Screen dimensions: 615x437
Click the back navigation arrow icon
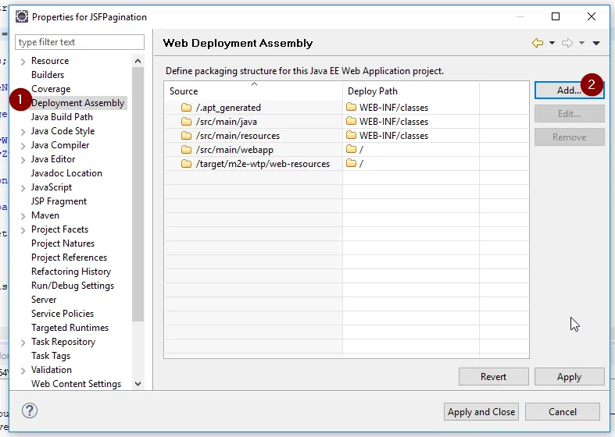538,44
